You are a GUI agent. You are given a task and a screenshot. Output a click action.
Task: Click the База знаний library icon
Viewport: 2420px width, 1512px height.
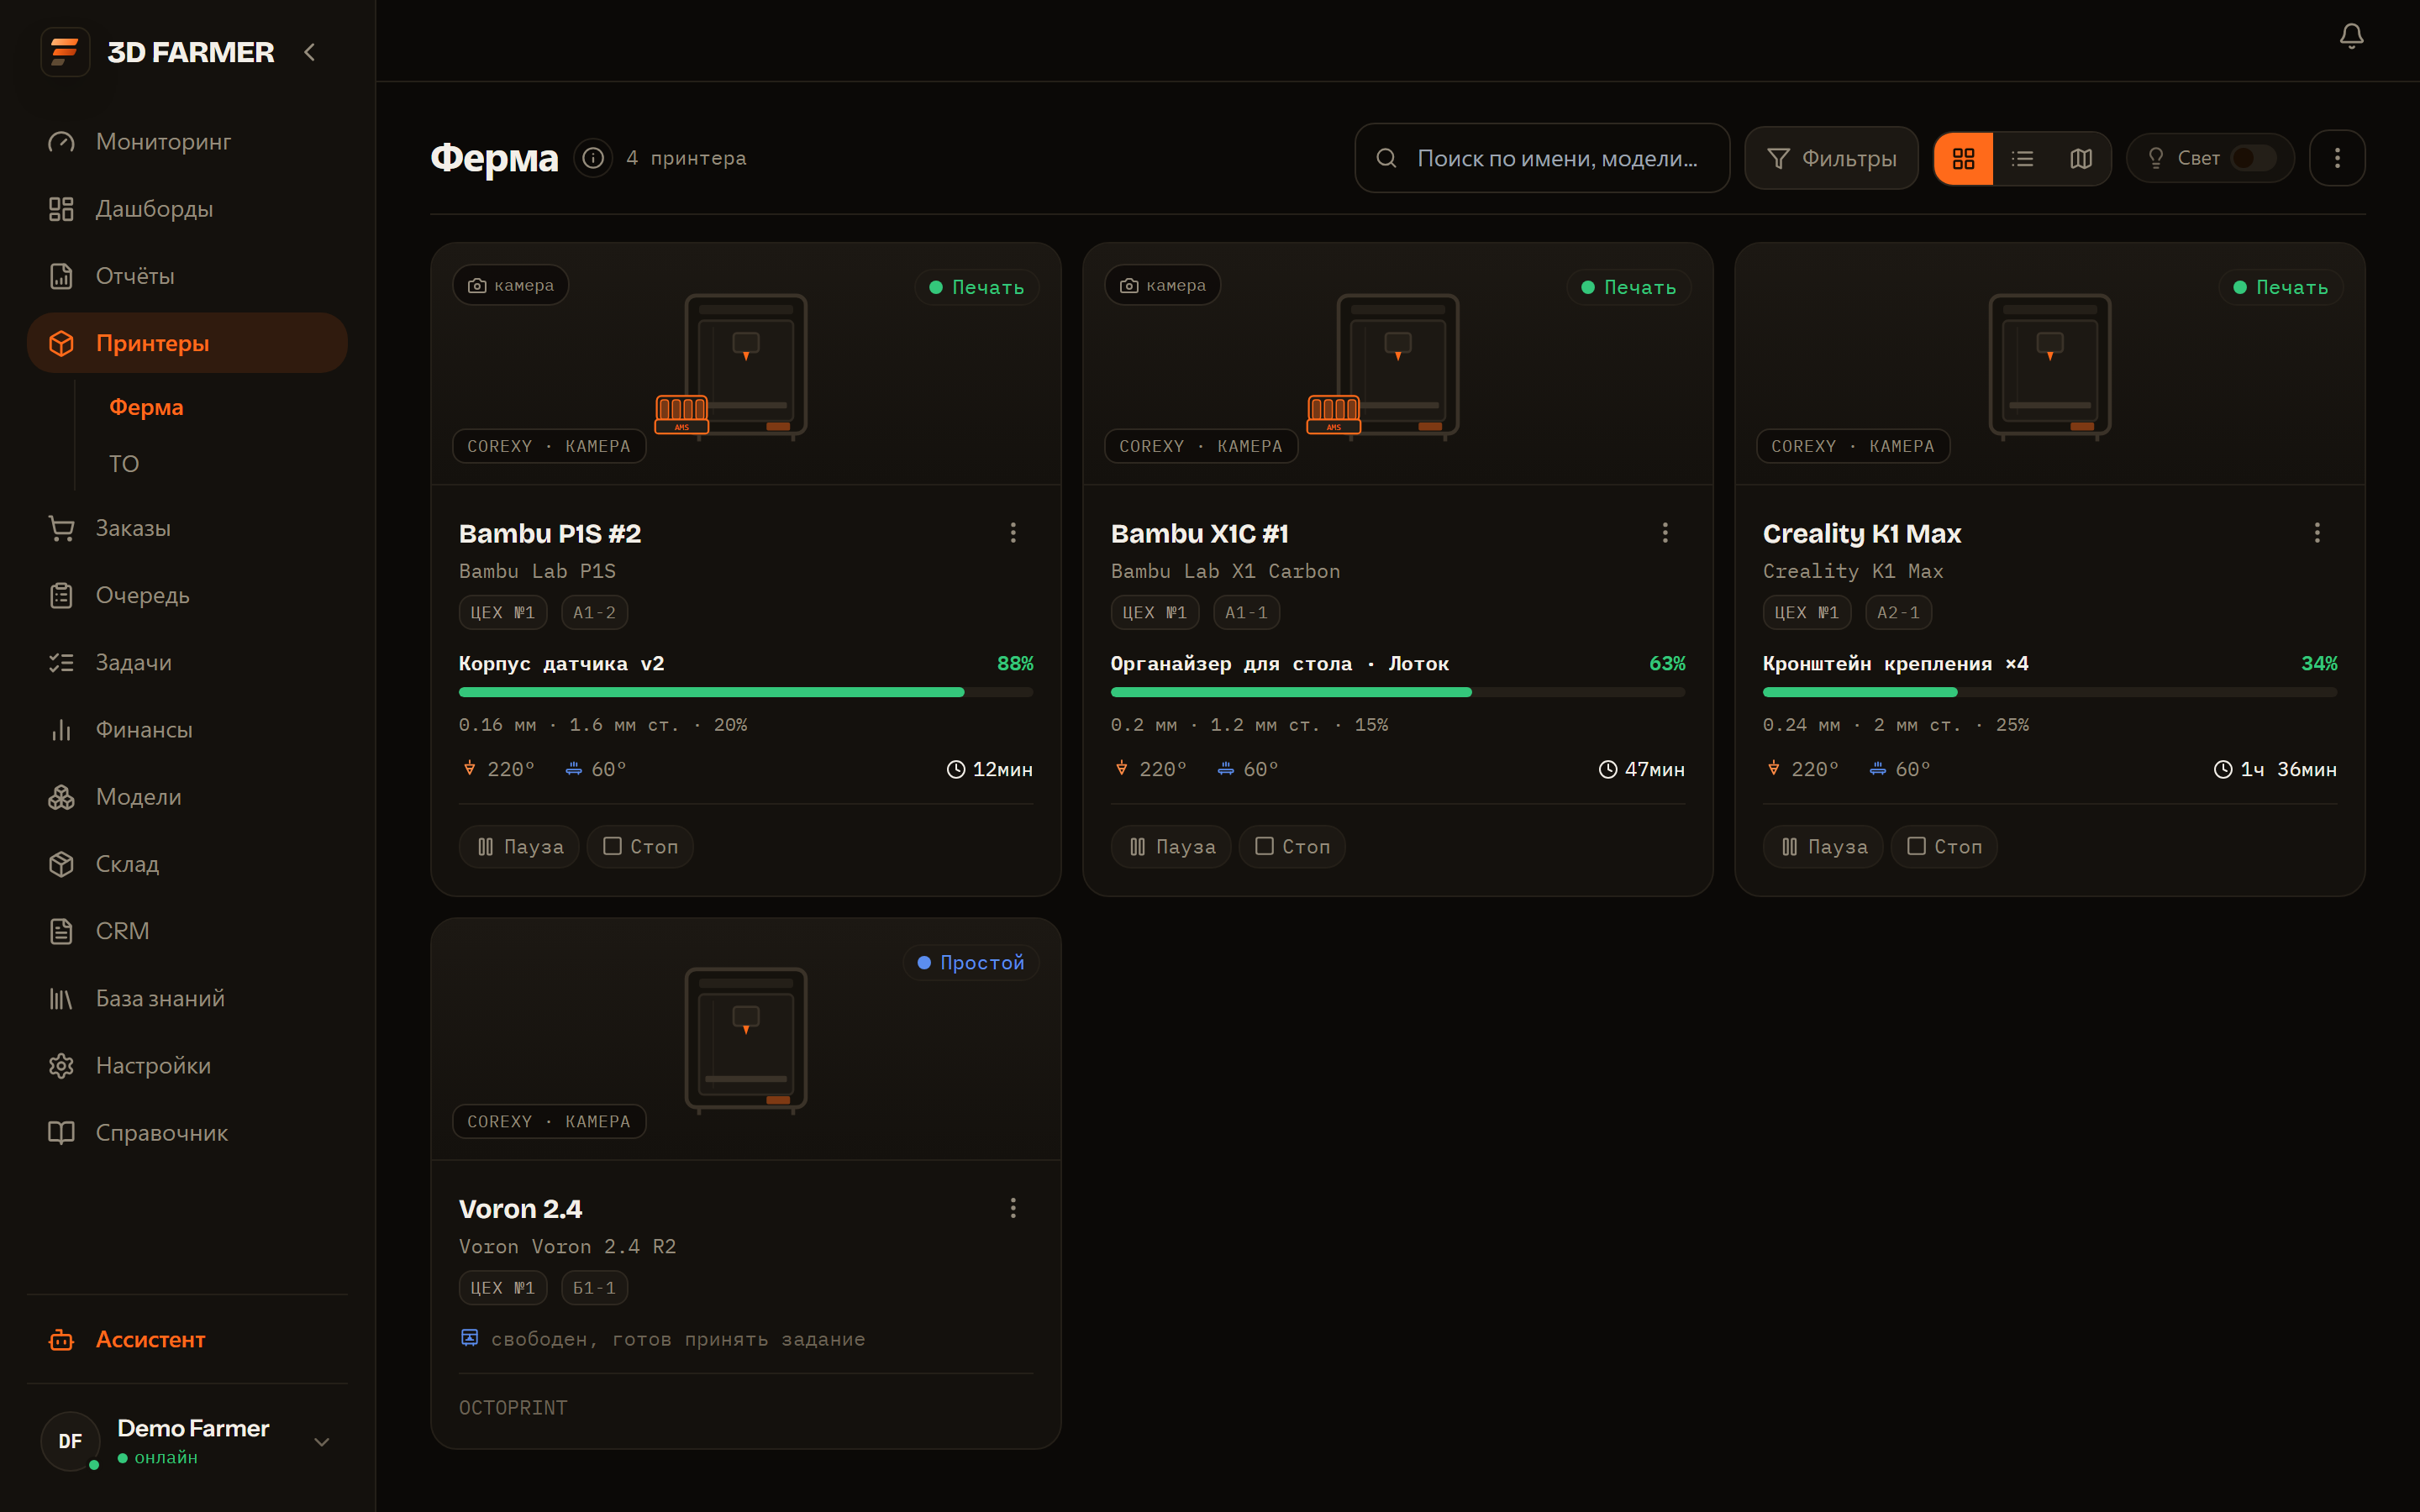(x=61, y=998)
